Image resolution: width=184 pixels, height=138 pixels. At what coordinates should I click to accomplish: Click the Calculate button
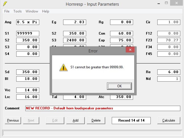(169, 120)
